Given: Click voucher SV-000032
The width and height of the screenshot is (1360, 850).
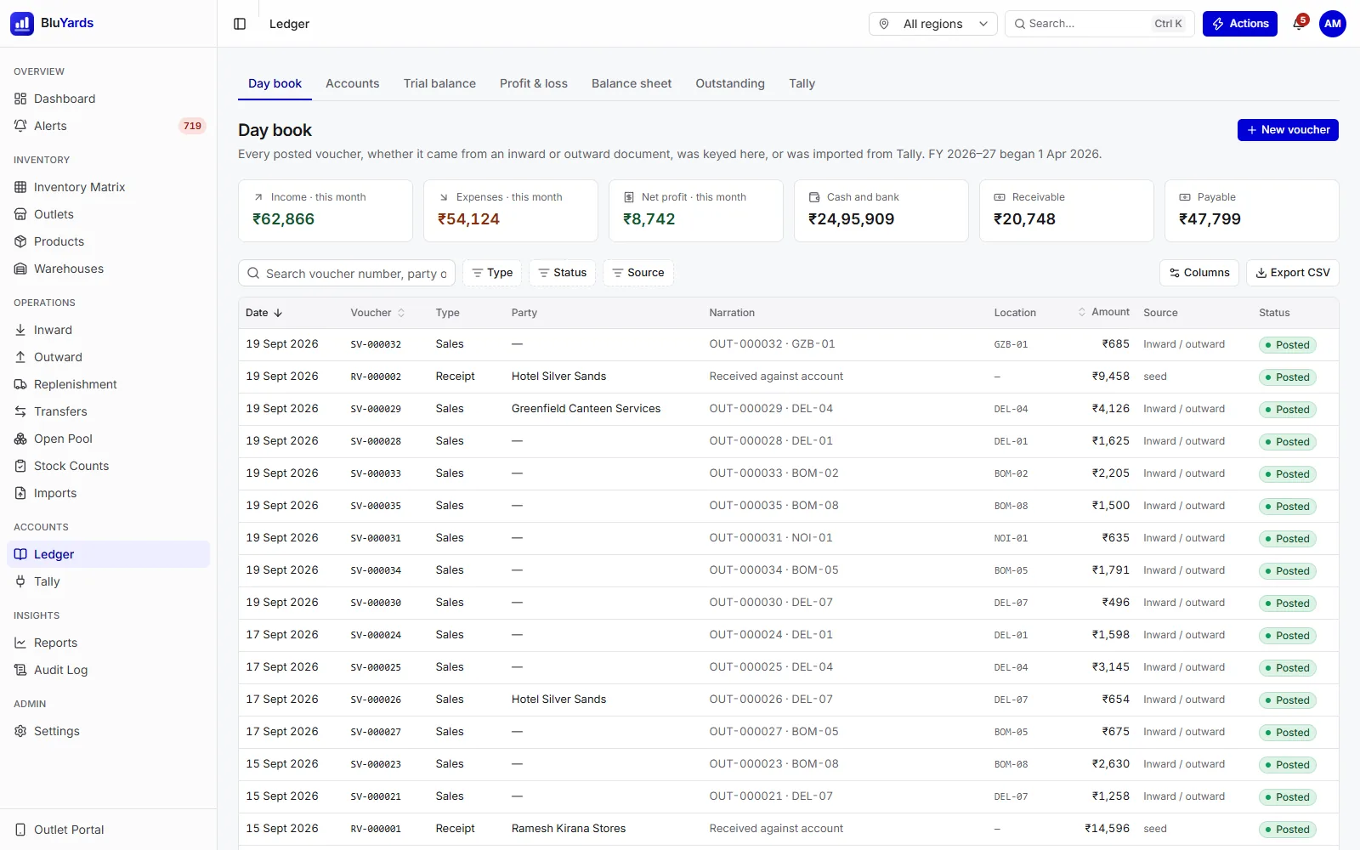Looking at the screenshot, I should click(x=376, y=345).
